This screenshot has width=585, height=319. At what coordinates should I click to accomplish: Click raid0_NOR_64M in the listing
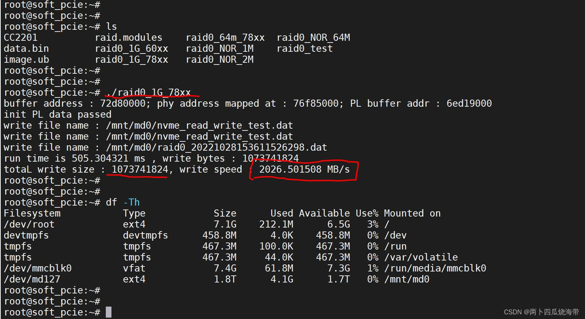[x=313, y=38]
